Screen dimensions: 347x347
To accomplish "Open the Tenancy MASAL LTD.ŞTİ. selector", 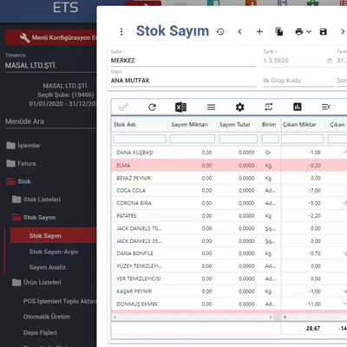I will (x=51, y=66).
